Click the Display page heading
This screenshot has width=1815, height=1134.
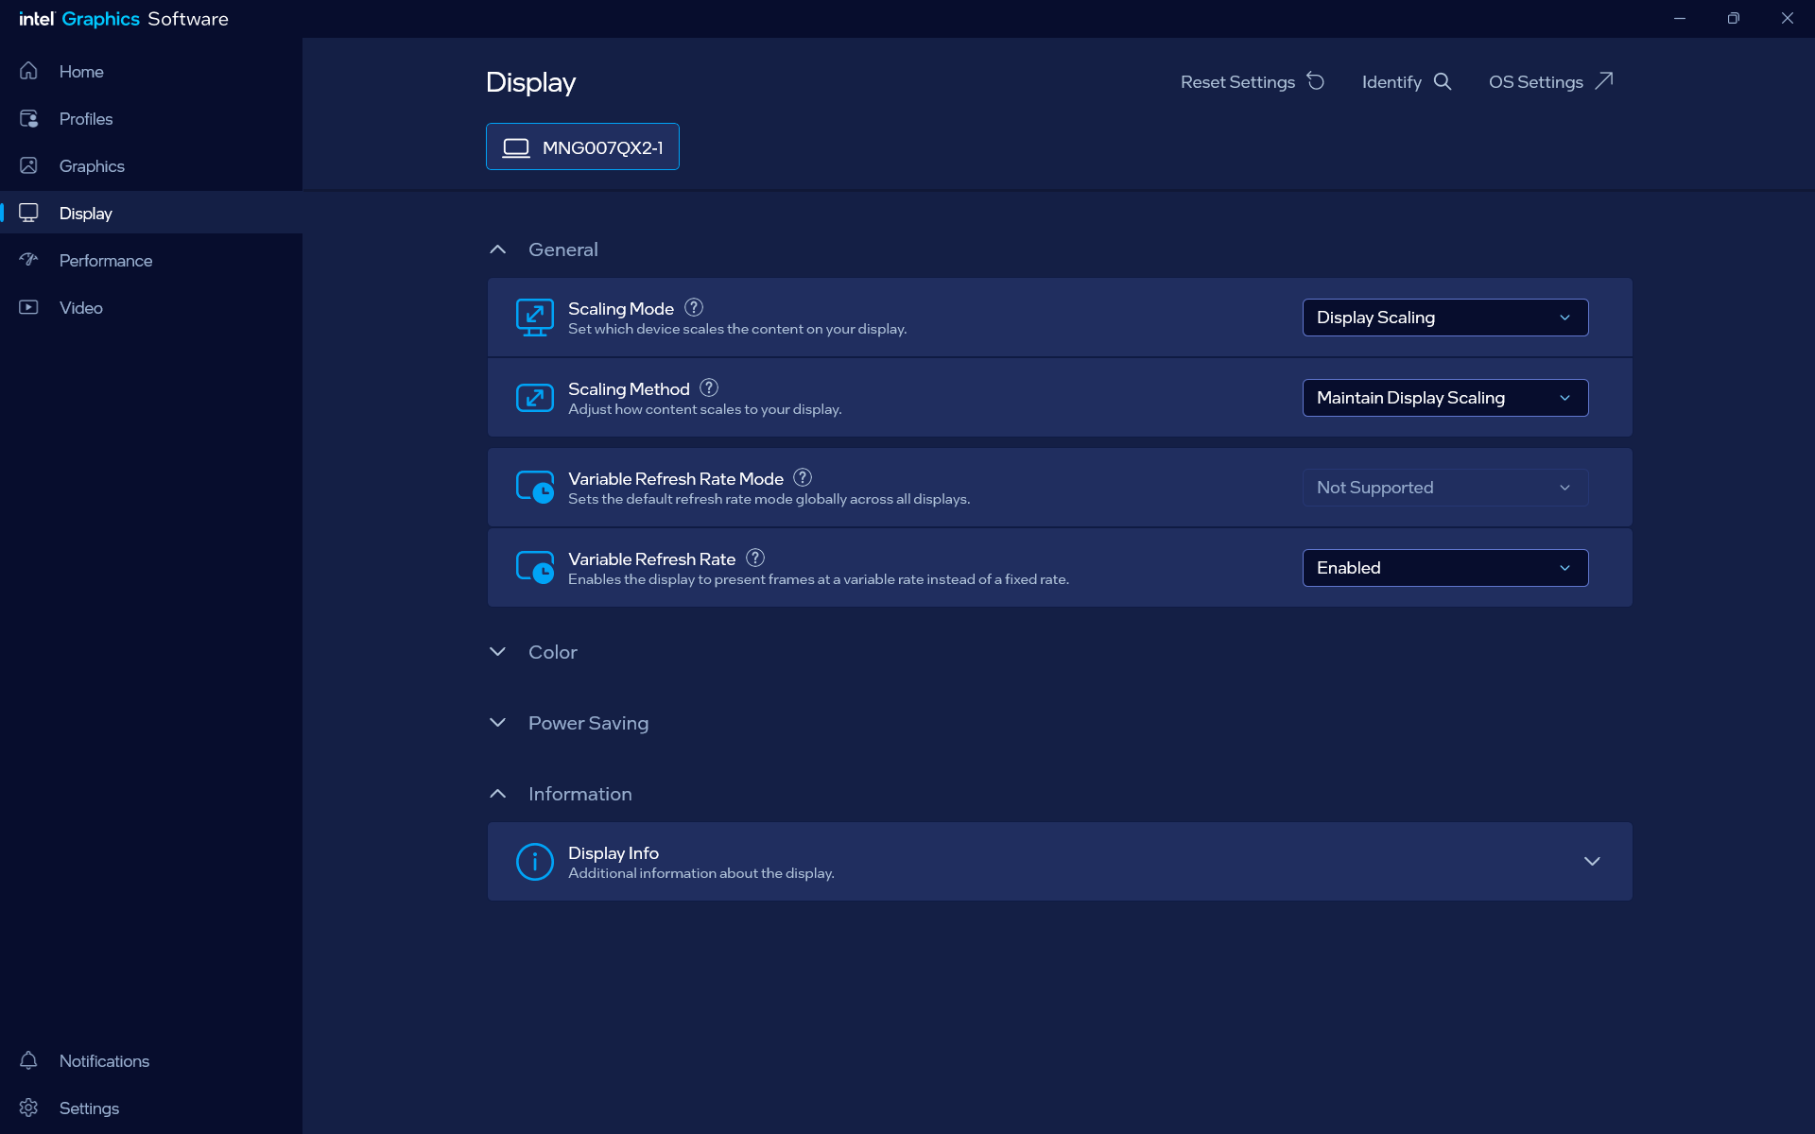[x=530, y=82]
